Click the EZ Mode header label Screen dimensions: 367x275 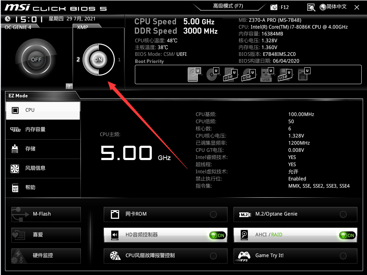pos(18,96)
